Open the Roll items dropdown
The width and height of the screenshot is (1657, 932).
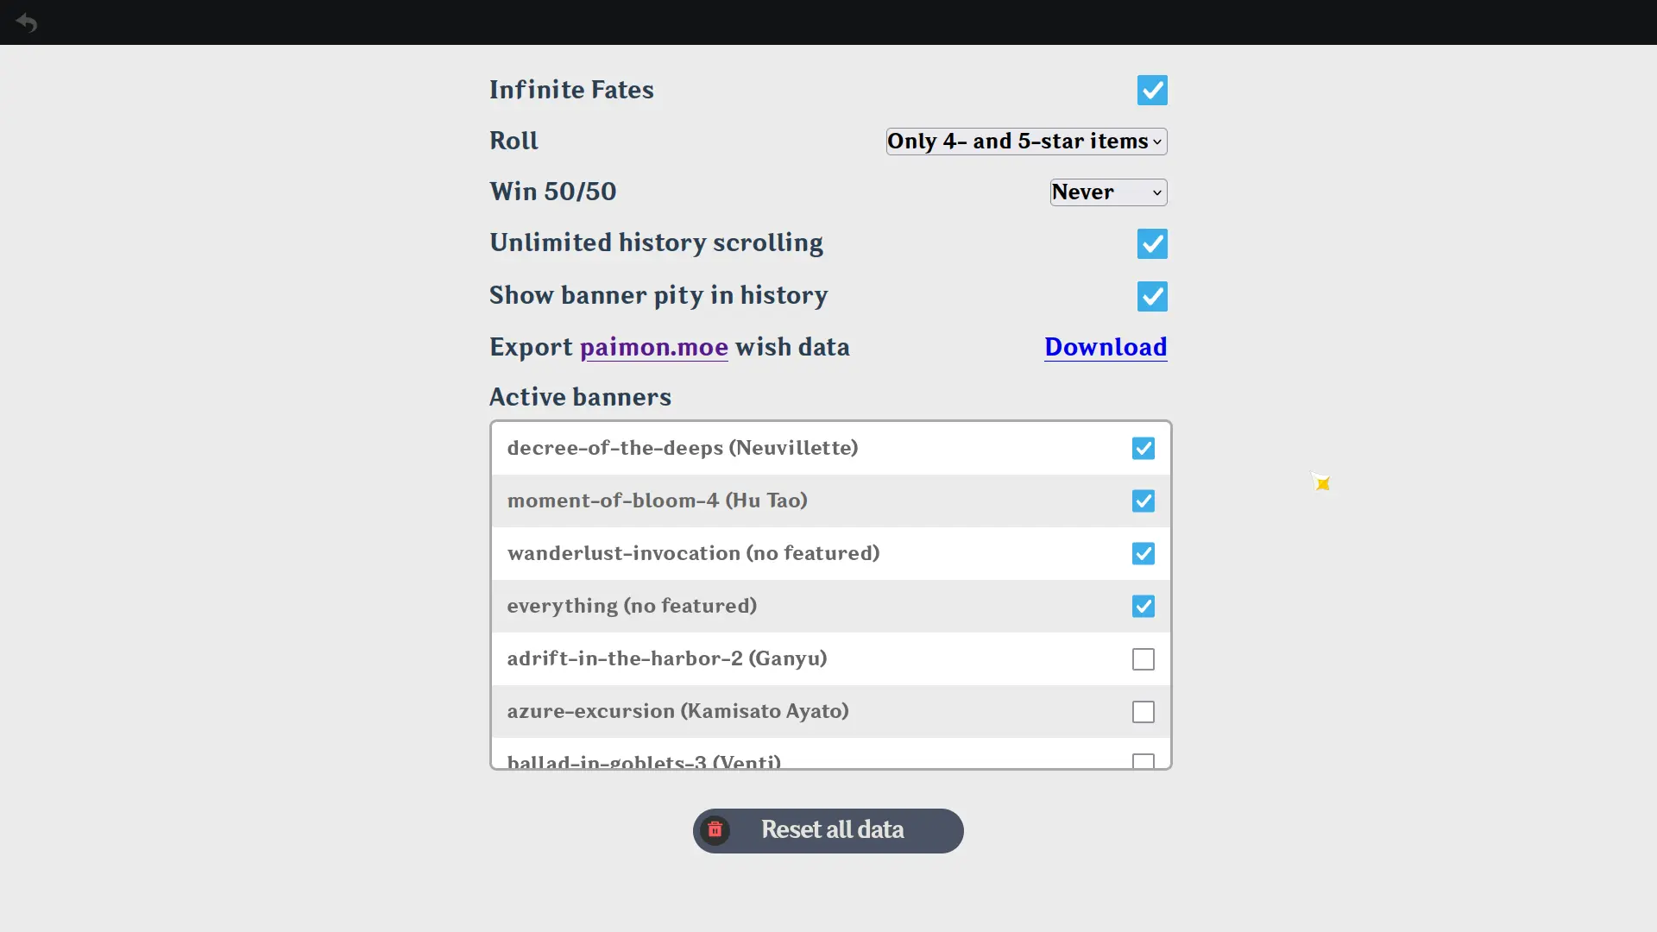coord(1025,142)
